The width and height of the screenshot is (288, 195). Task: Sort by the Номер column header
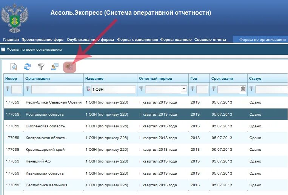click(x=14, y=78)
